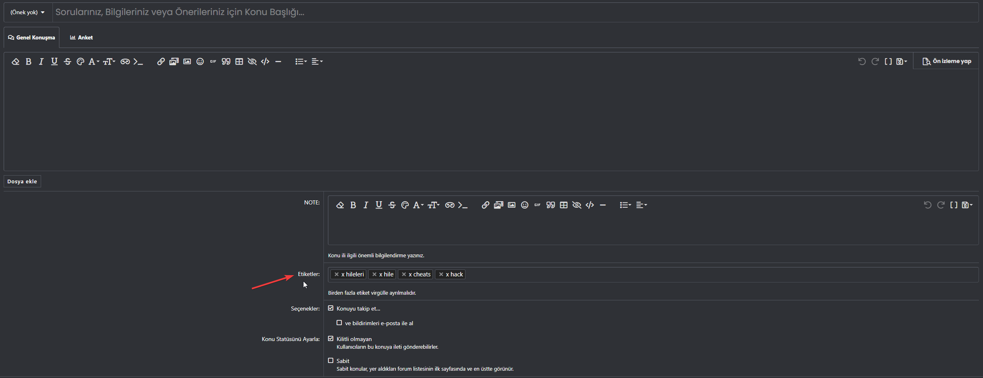Insert horizontal line in main editor toolbar
Screen dimensions: 983x378
278,61
